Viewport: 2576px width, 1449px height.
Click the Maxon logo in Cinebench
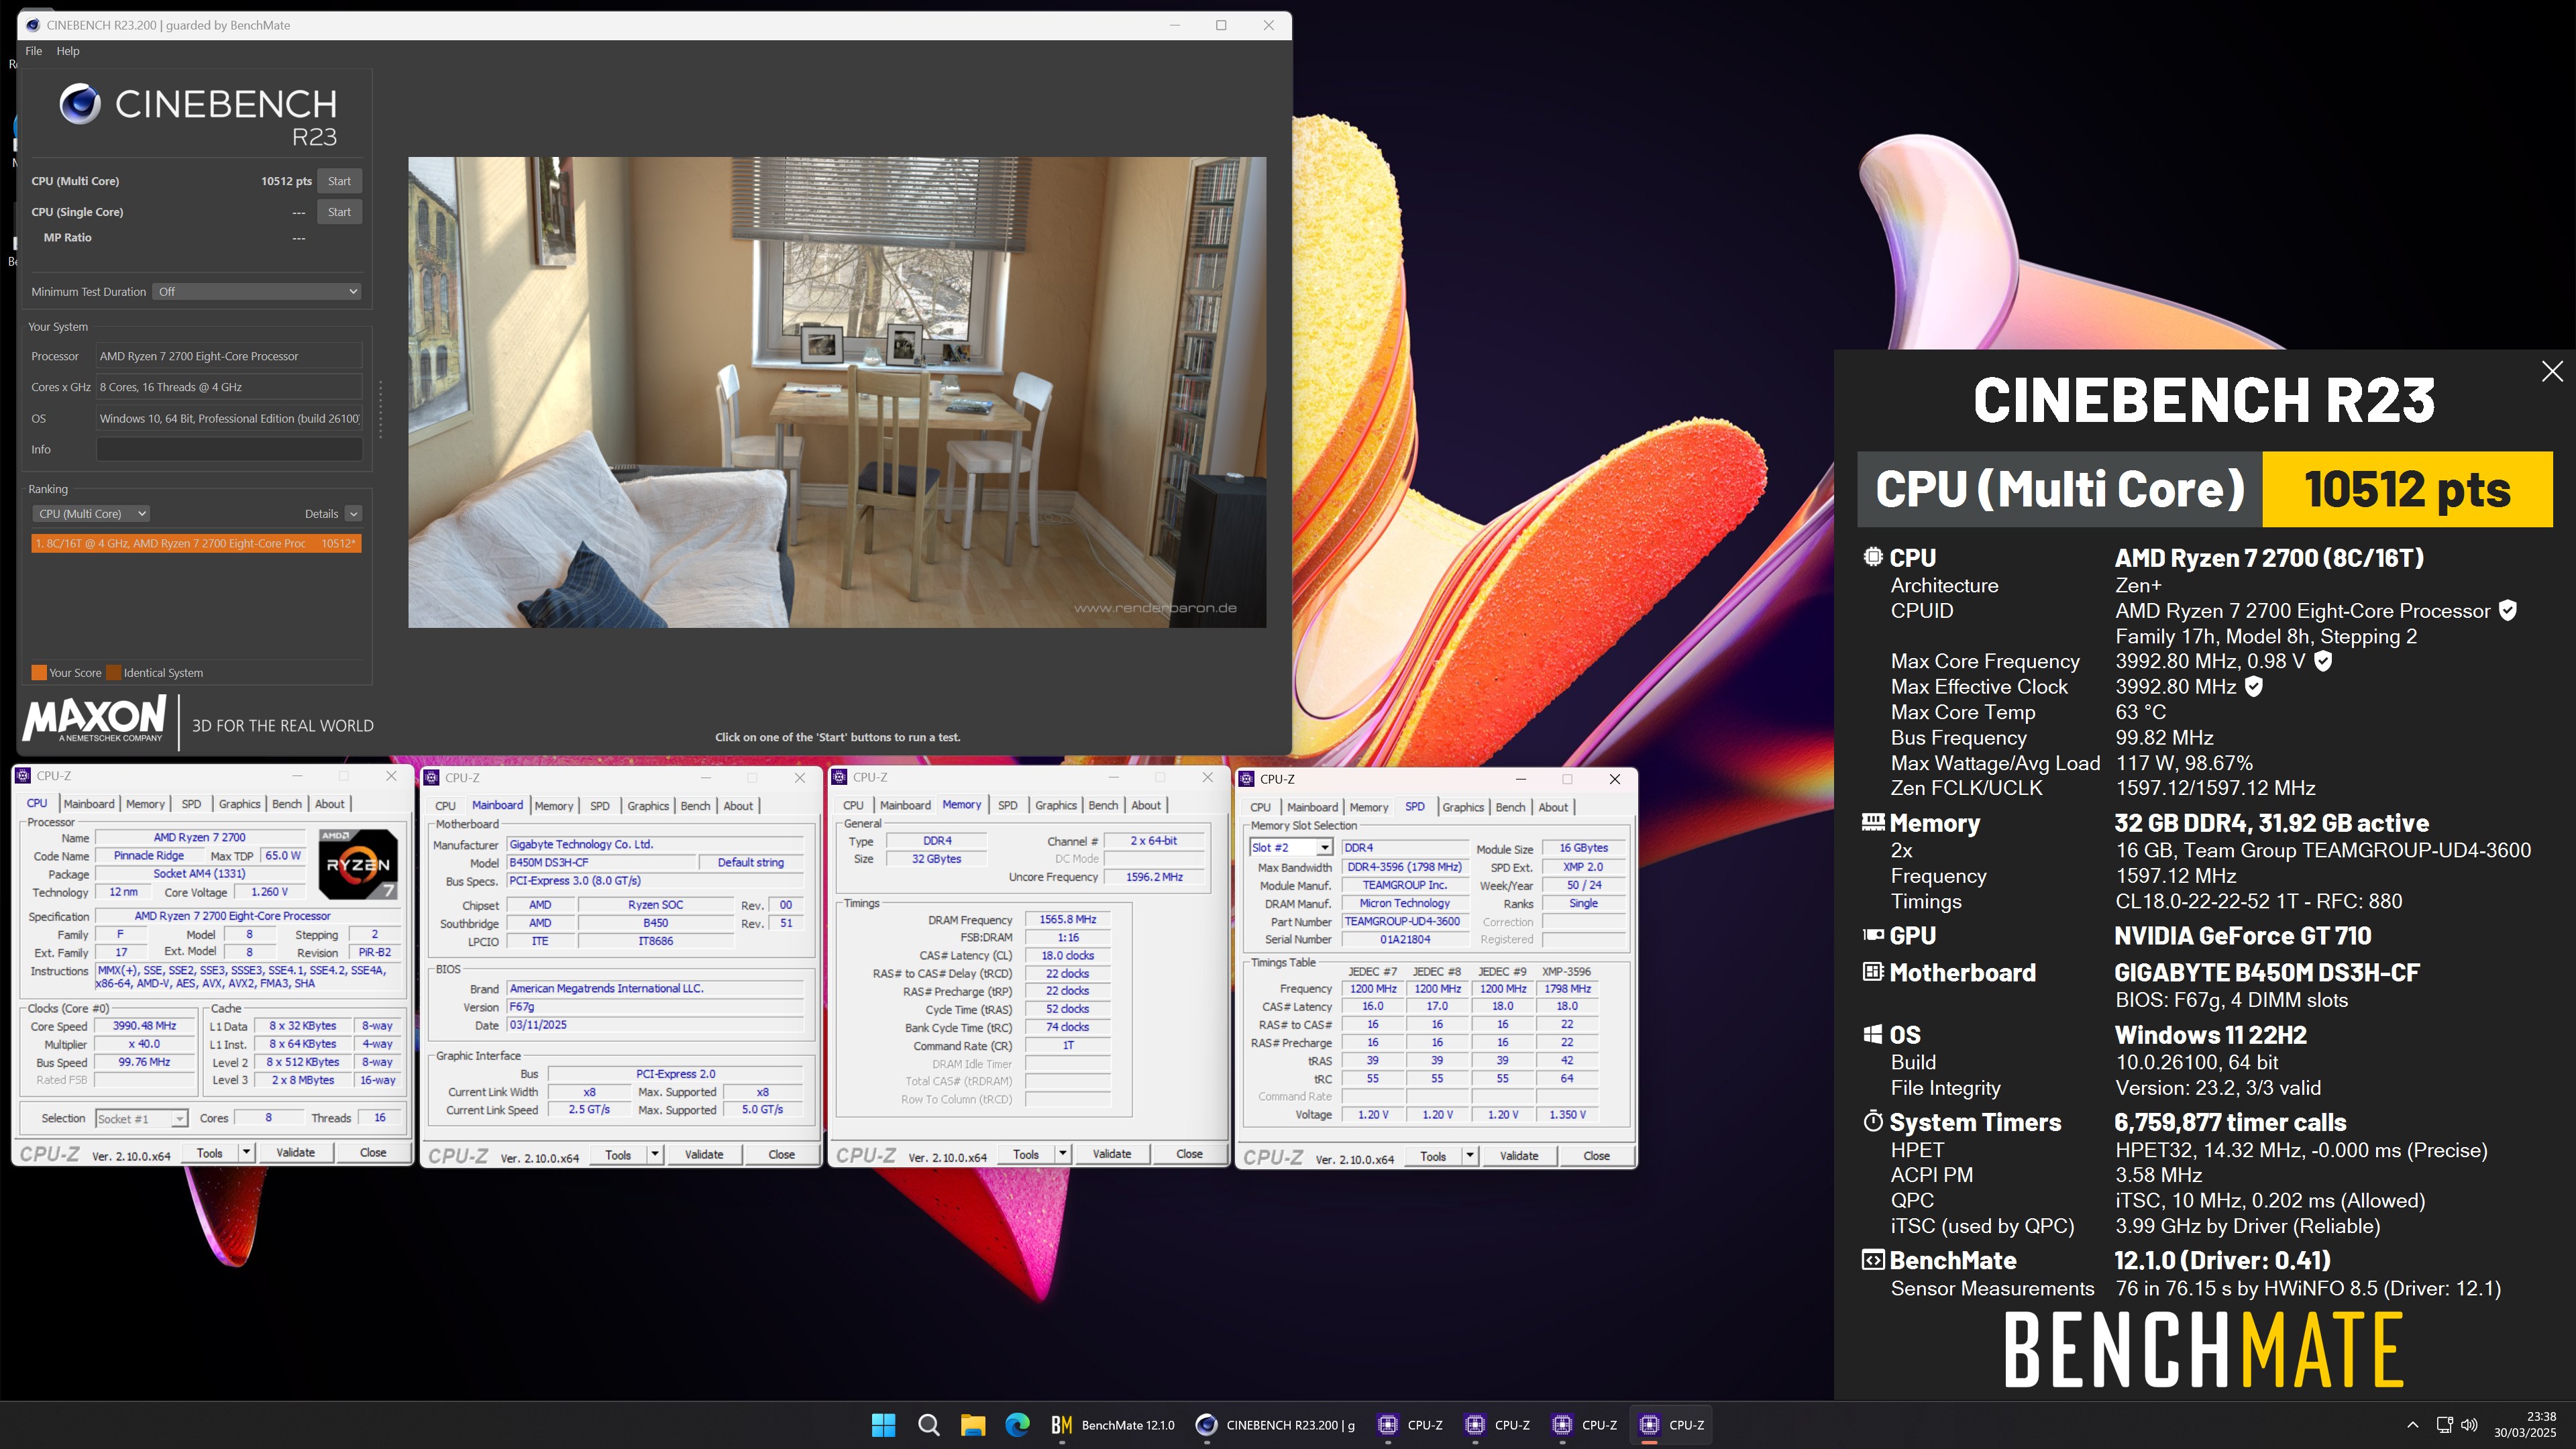click(x=94, y=719)
